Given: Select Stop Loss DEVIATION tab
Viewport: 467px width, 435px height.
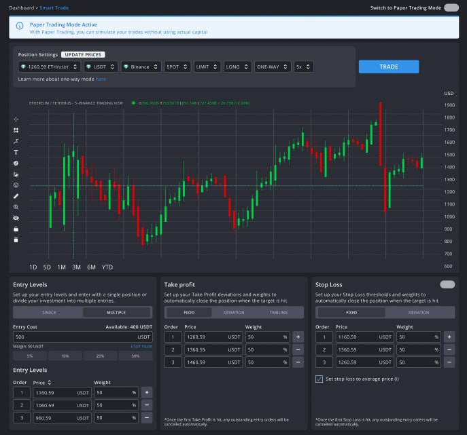Looking at the screenshot, I should click(419, 312).
